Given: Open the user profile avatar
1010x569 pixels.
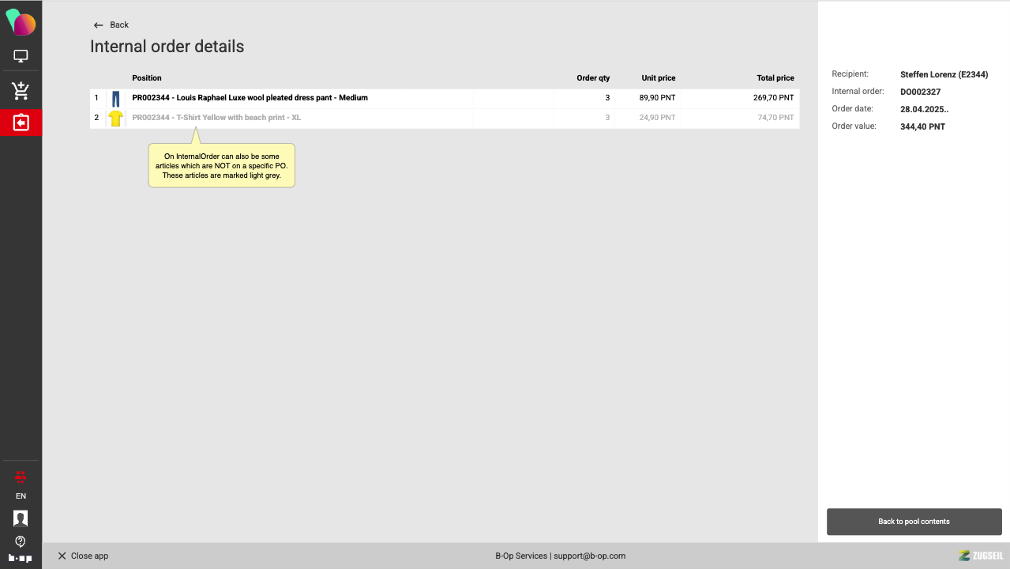Looking at the screenshot, I should (21, 518).
